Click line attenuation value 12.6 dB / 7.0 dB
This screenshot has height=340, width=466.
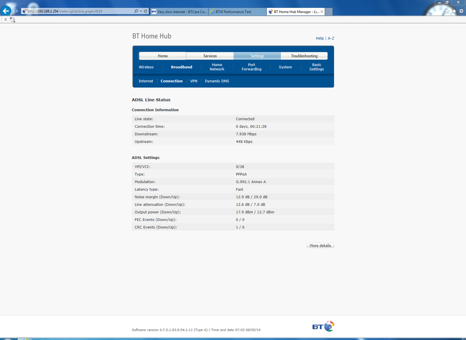tap(250, 205)
